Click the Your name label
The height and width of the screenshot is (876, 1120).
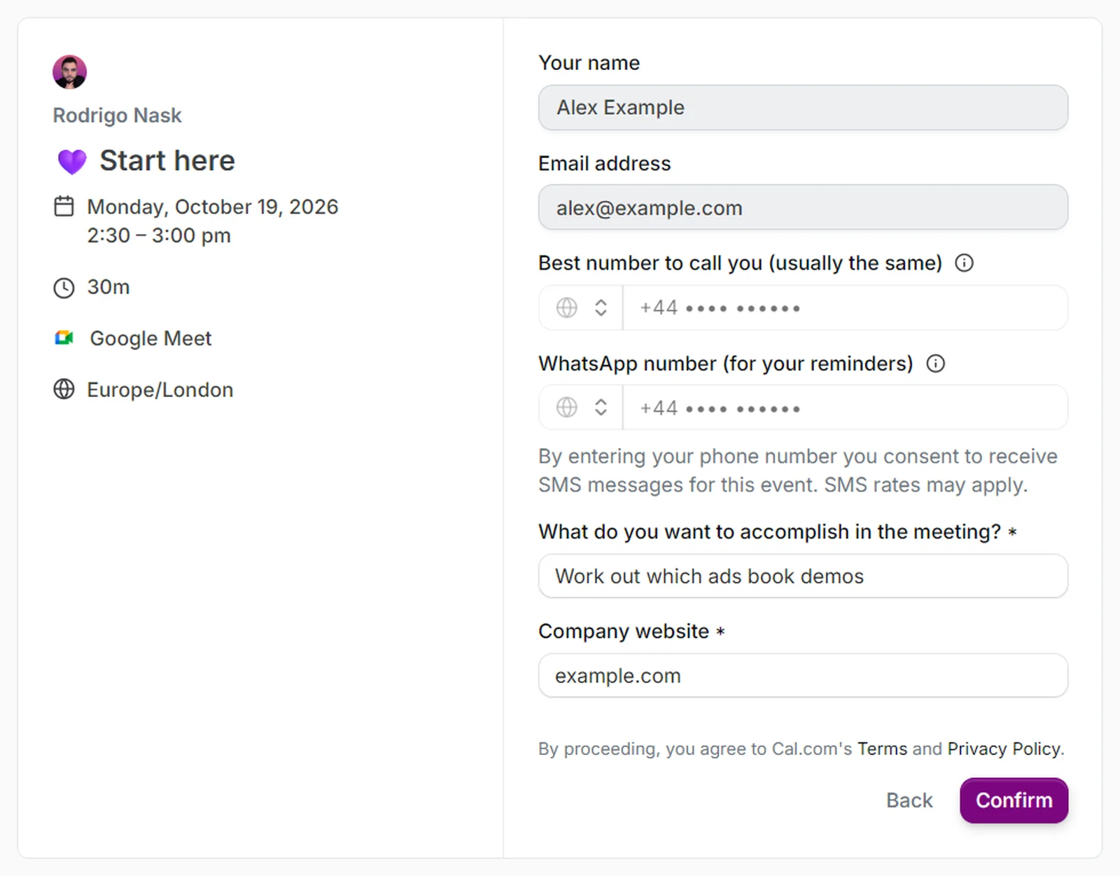point(589,63)
